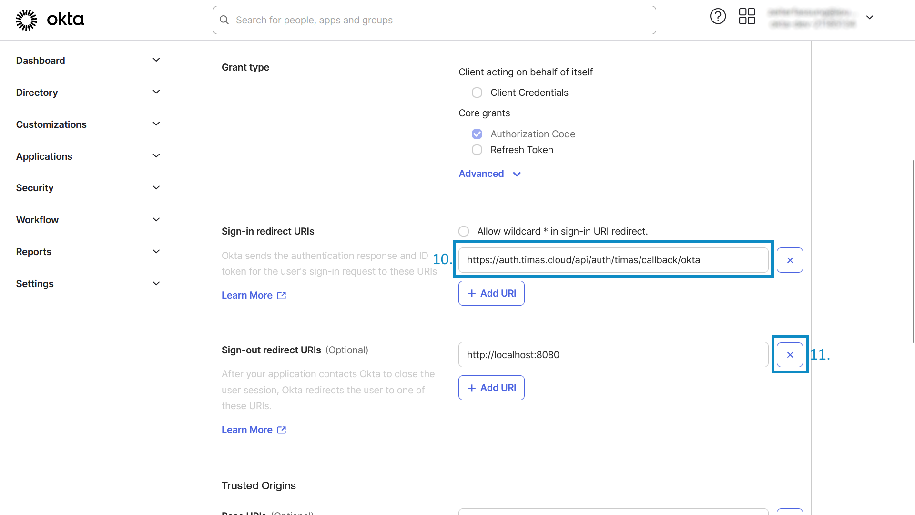The width and height of the screenshot is (915, 515).
Task: Click the Sign-out redirect URIs label
Action: pyautogui.click(x=271, y=350)
